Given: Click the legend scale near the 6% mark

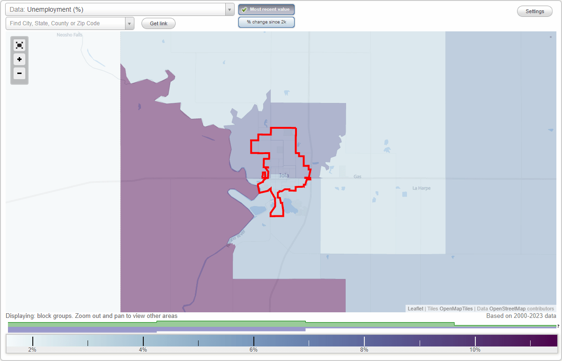Looking at the screenshot, I should coord(253,340).
